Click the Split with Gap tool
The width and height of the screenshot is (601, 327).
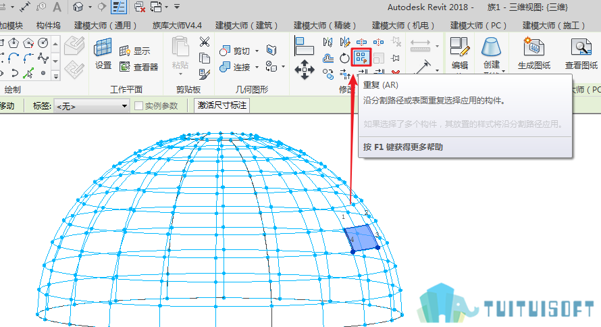point(378,42)
